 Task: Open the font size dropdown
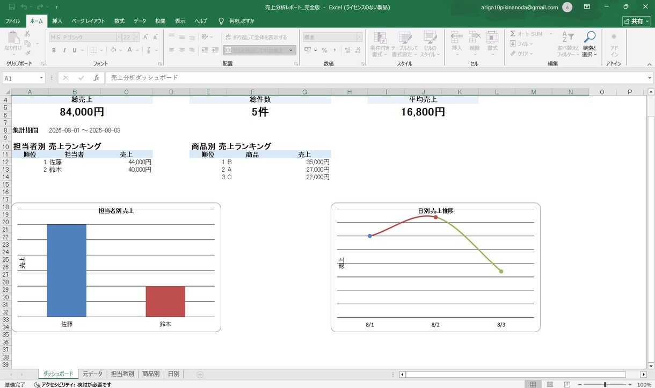(x=136, y=37)
